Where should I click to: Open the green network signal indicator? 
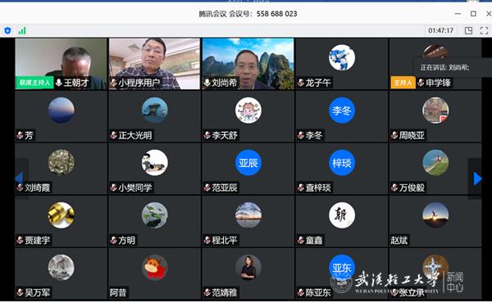point(22,30)
